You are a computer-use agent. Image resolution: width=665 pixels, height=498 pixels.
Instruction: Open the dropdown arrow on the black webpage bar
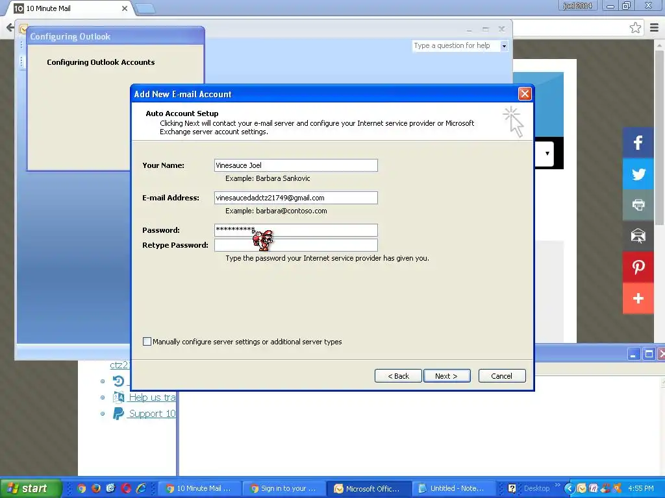point(547,153)
